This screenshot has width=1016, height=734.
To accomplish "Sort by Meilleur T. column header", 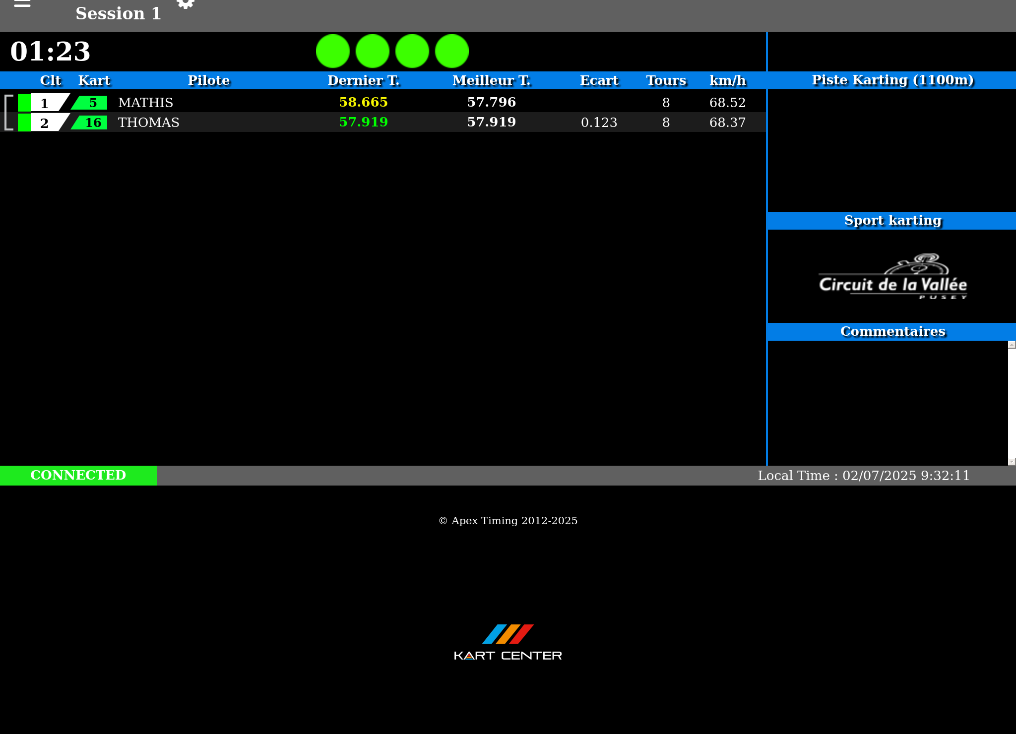I will coord(492,80).
